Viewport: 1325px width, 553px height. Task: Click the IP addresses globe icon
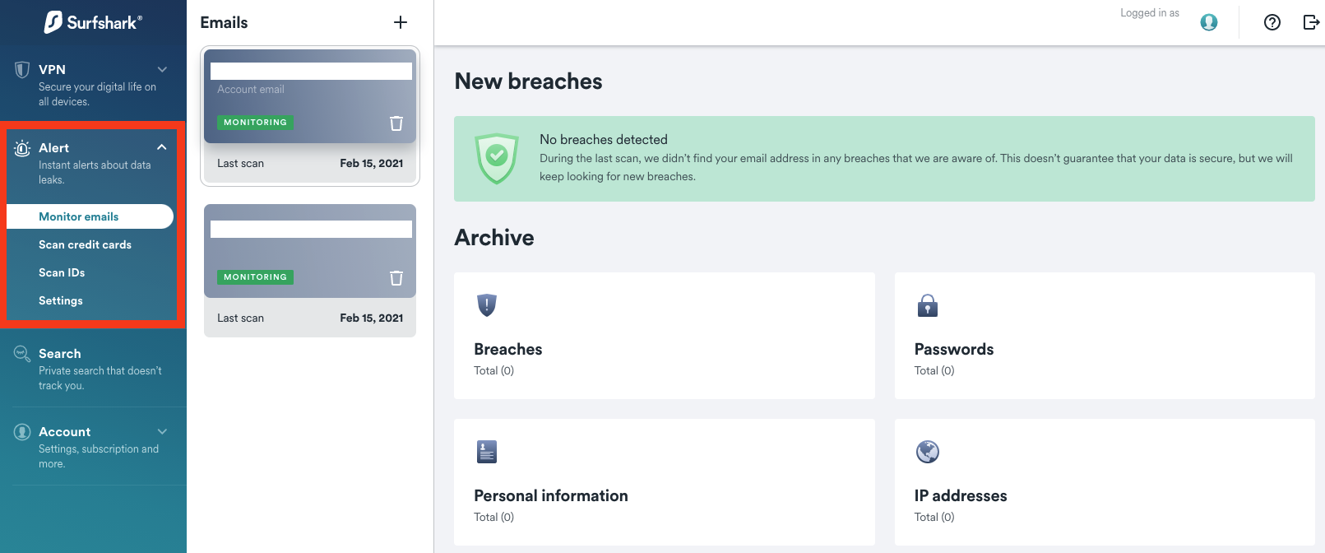[x=928, y=452]
